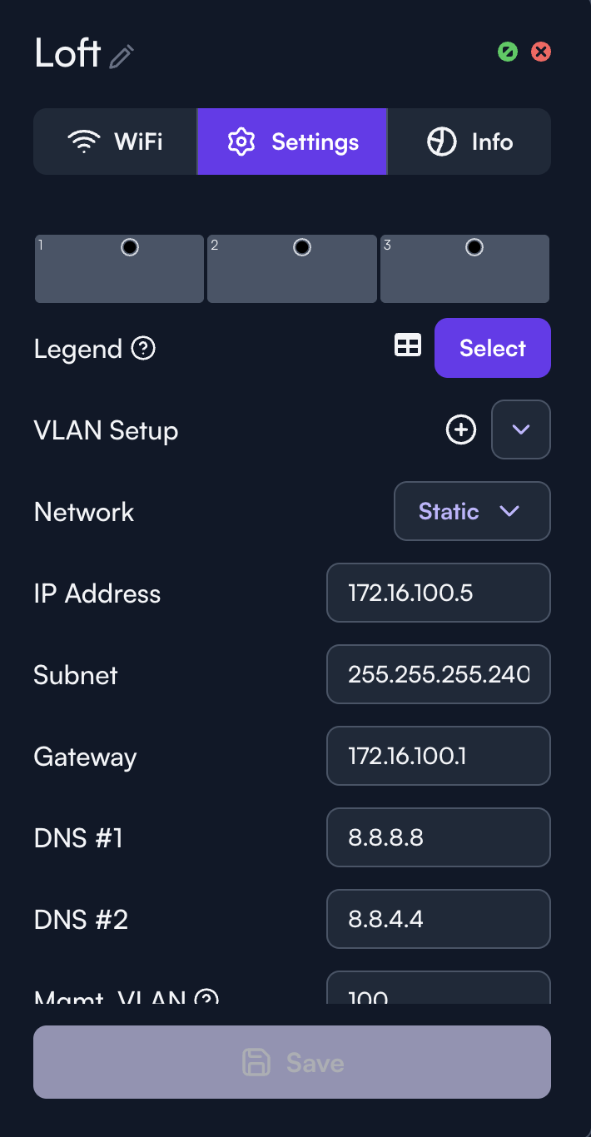Click the Save button
The image size is (591, 1137).
pyautogui.click(x=292, y=1062)
